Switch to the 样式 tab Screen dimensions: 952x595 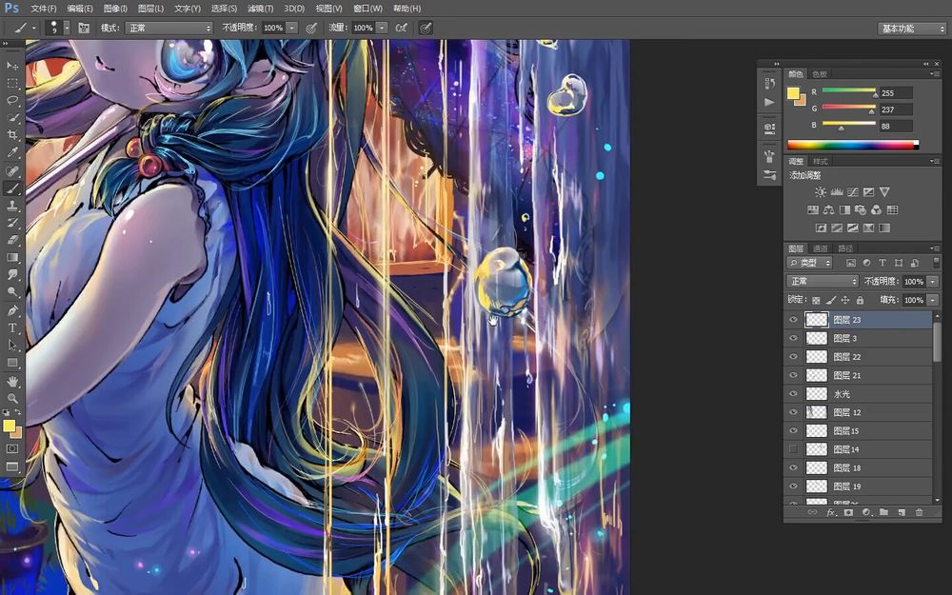click(x=821, y=162)
